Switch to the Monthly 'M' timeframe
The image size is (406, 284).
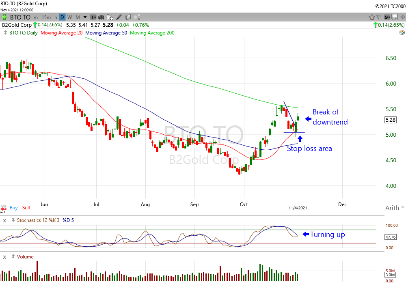[x=78, y=17]
